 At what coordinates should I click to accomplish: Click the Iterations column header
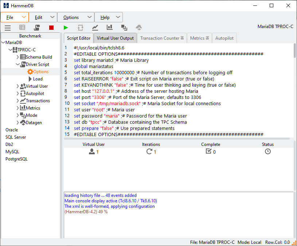[x=151, y=144]
